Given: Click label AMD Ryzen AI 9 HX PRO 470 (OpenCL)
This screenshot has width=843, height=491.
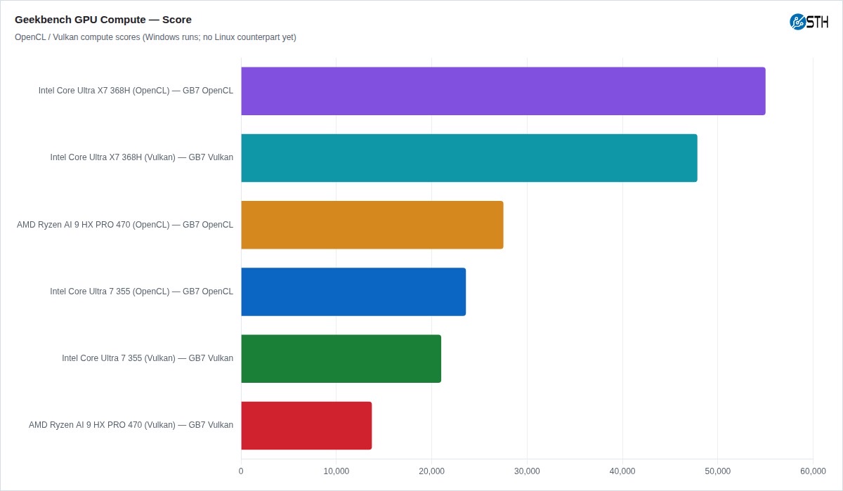Looking at the screenshot, I should 125,225.
